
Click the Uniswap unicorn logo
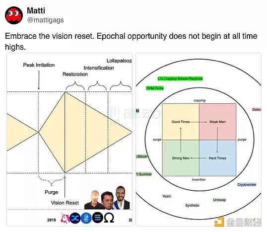coord(65,218)
